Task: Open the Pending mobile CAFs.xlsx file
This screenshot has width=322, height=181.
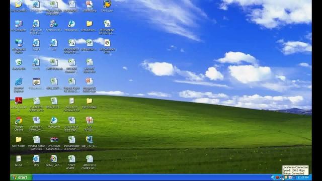Action: point(36,140)
